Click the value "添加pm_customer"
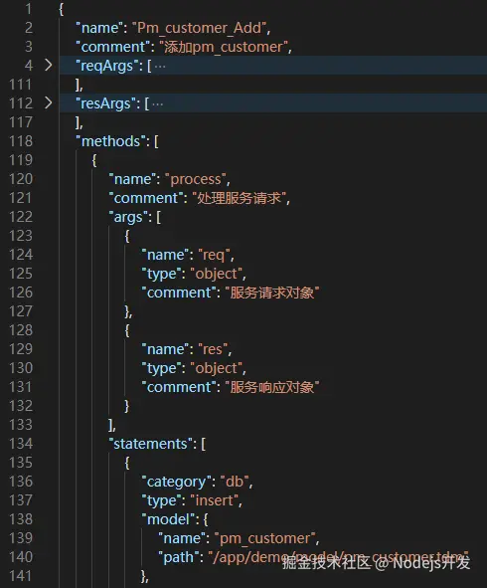Image resolution: width=487 pixels, height=588 pixels. [x=224, y=47]
